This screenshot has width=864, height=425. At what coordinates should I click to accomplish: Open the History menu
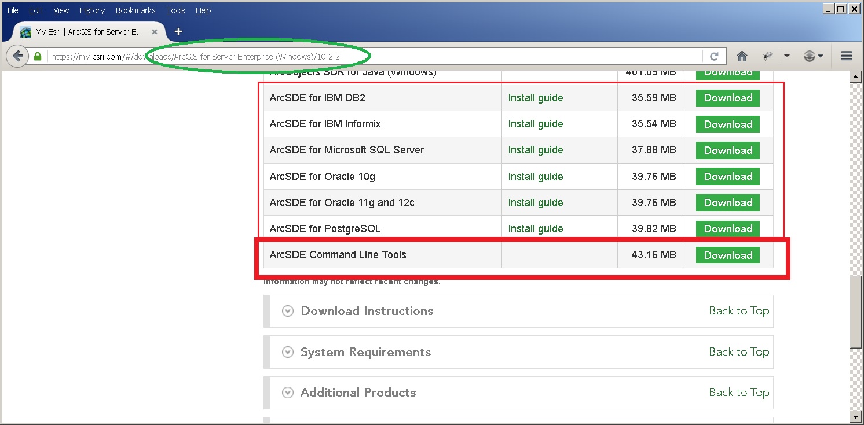point(92,10)
